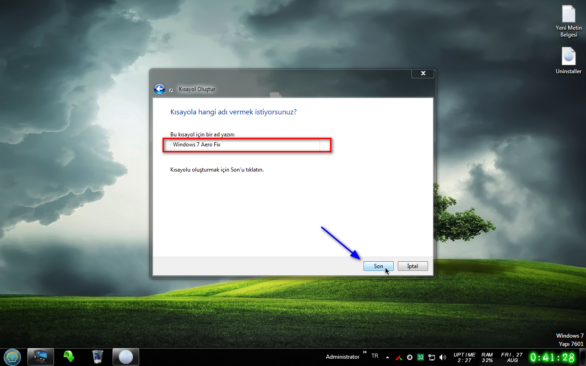The width and height of the screenshot is (586, 366).
Task: Open the network tray icon
Action: [431, 357]
